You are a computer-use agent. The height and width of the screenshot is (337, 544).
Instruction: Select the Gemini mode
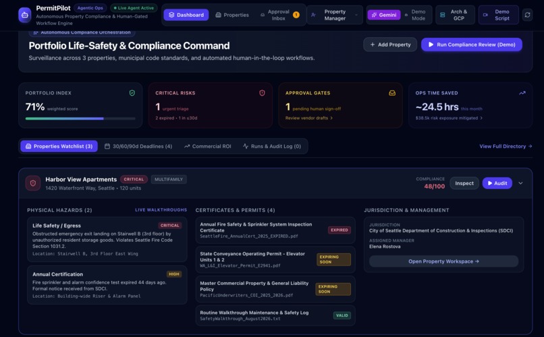[384, 15]
